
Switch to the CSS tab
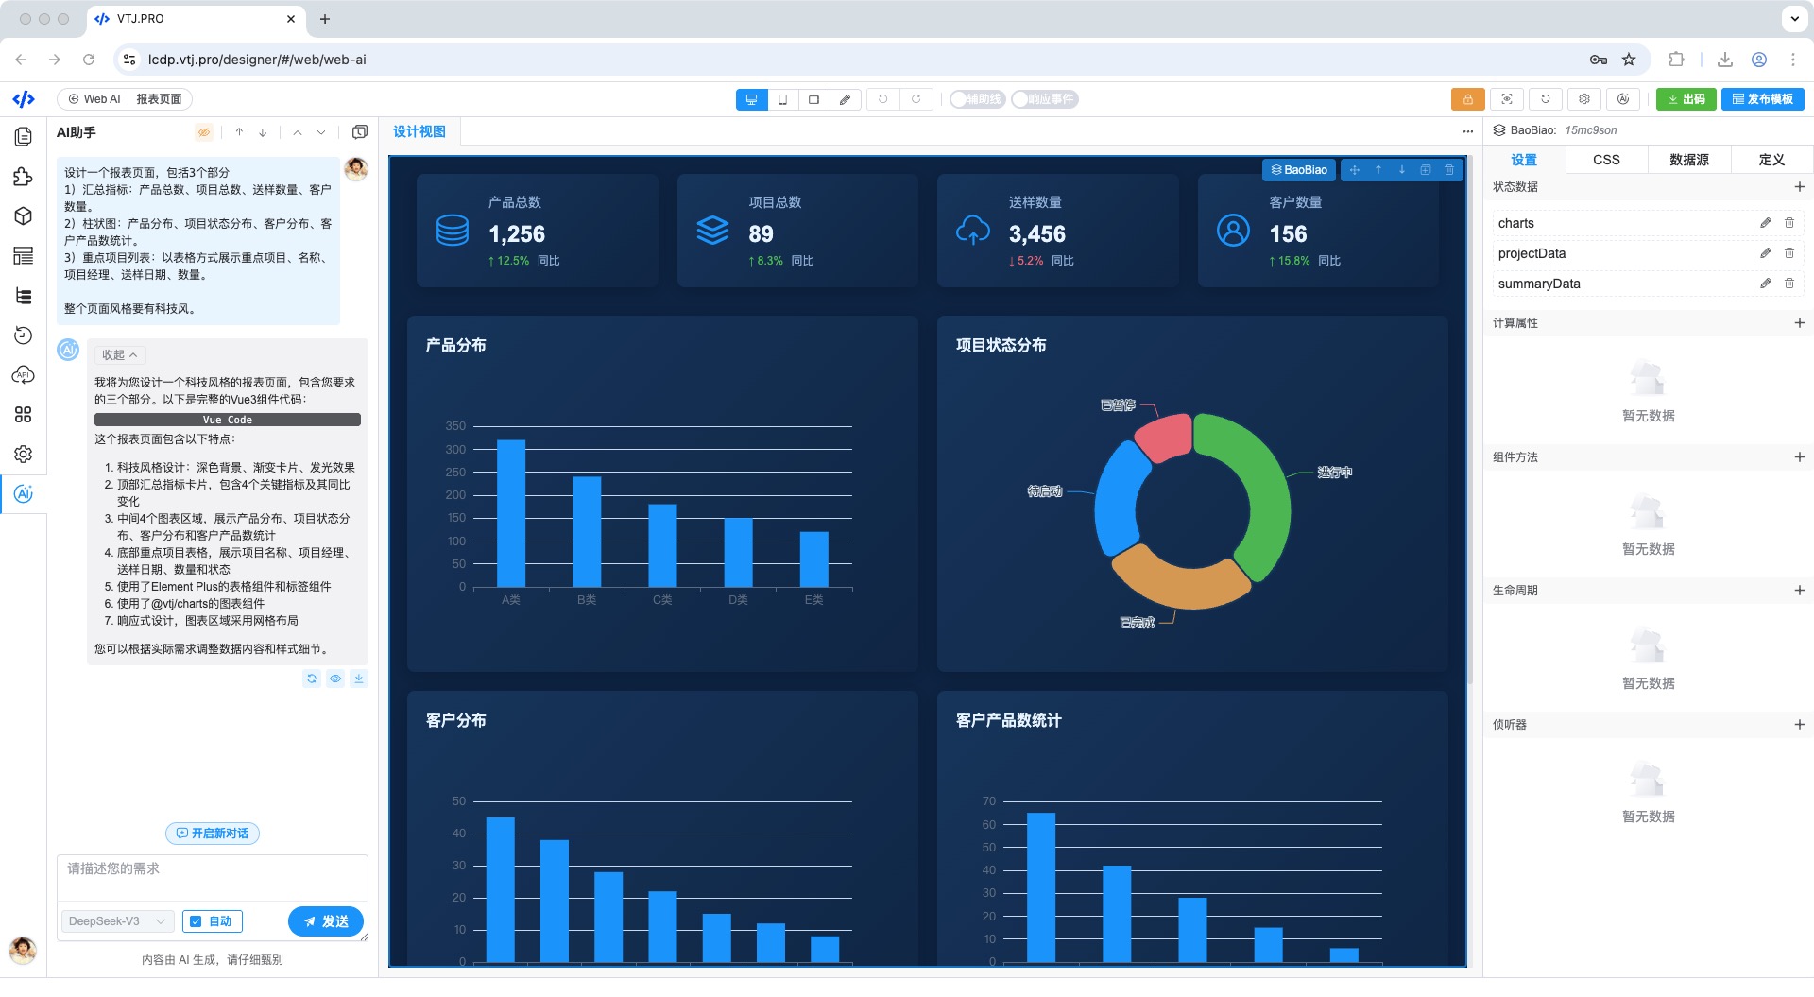coord(1606,160)
